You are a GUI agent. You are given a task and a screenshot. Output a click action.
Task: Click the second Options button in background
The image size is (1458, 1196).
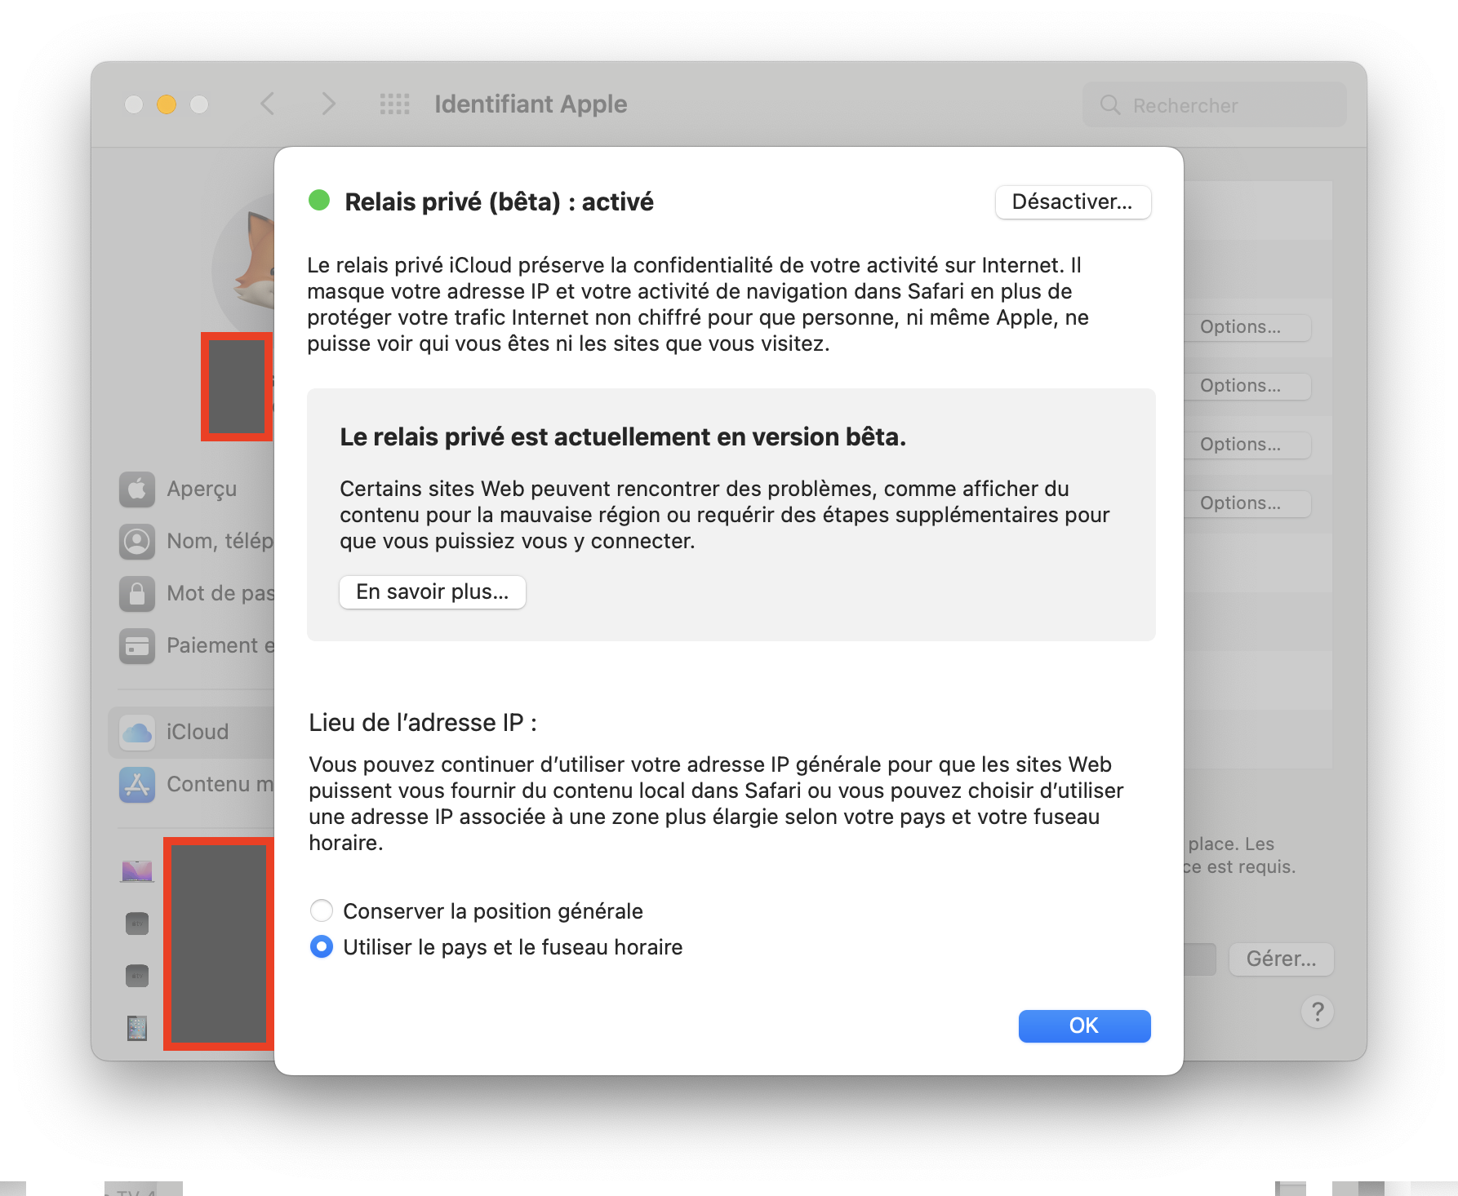(x=1246, y=386)
